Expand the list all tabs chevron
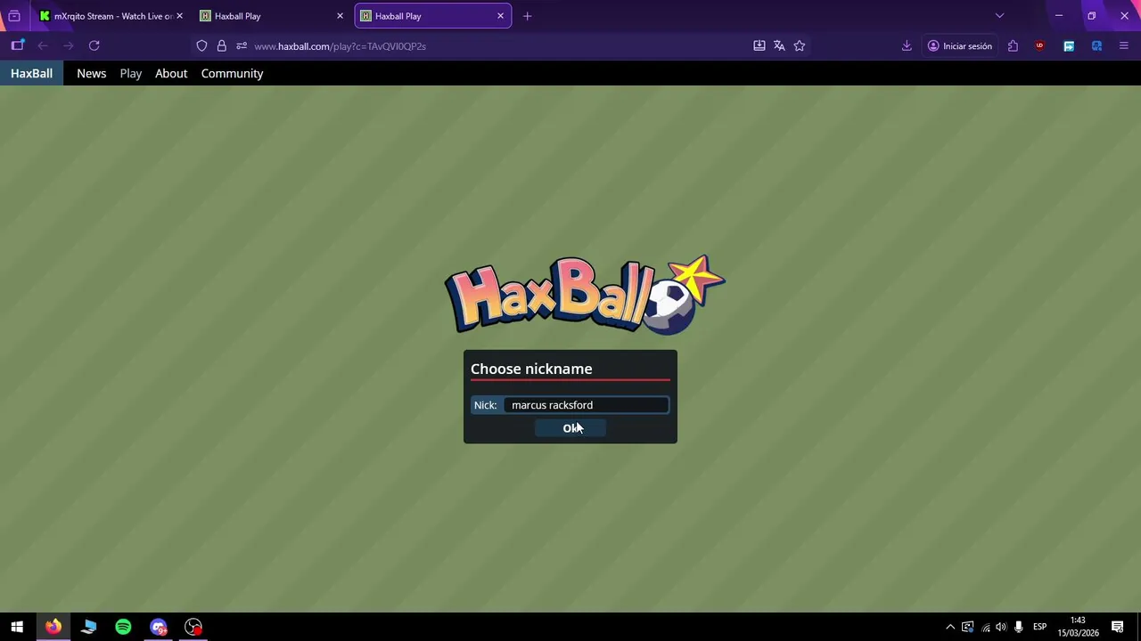This screenshot has height=641, width=1141. pyautogui.click(x=999, y=16)
